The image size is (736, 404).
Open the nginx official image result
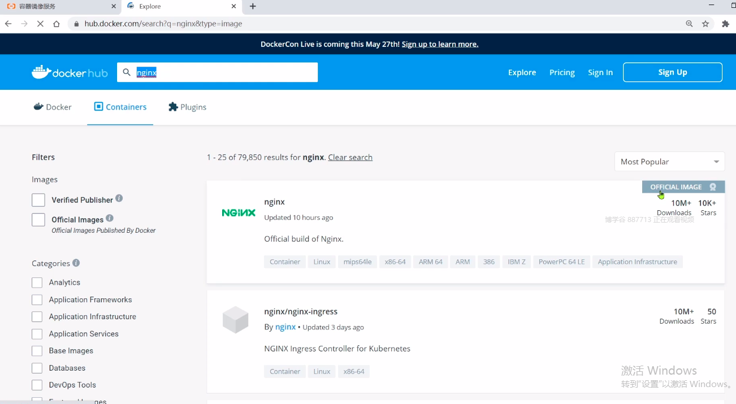(274, 202)
